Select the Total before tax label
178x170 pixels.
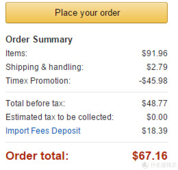coord(35,103)
